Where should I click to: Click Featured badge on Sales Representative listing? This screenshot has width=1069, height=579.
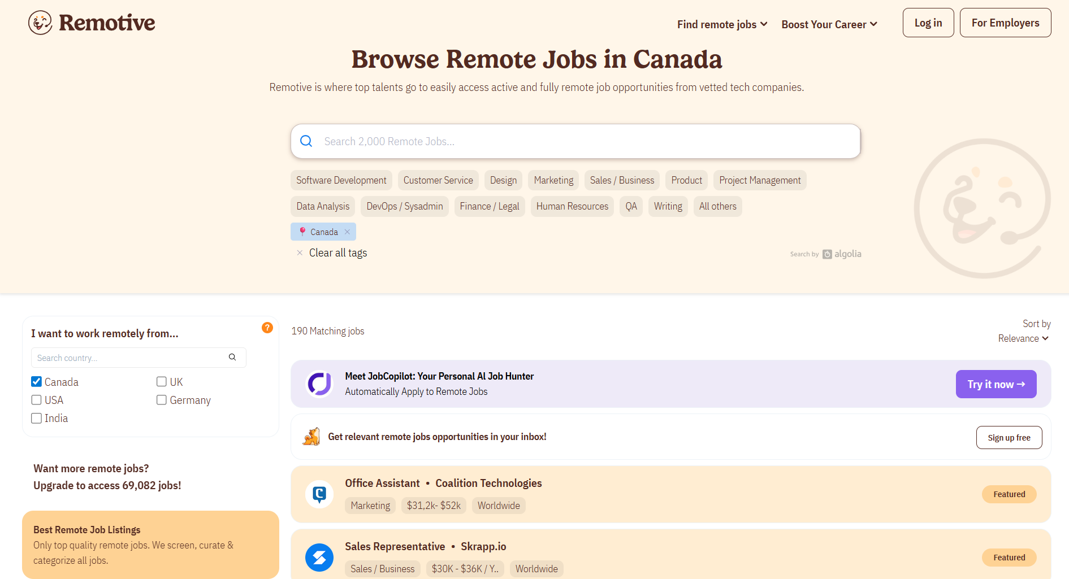click(1009, 558)
